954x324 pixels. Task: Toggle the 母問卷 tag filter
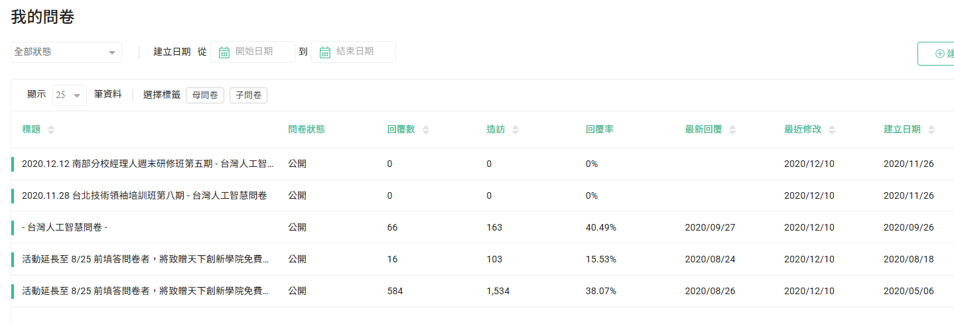coord(205,95)
